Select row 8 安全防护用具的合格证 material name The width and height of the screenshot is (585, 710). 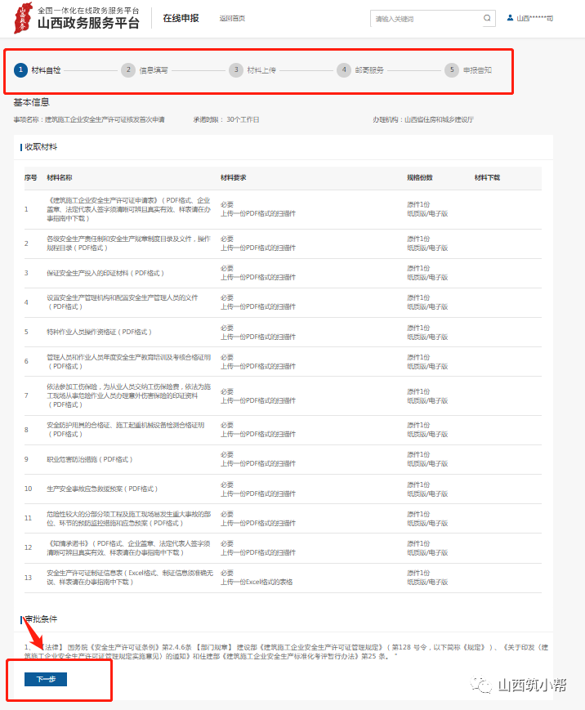click(126, 429)
